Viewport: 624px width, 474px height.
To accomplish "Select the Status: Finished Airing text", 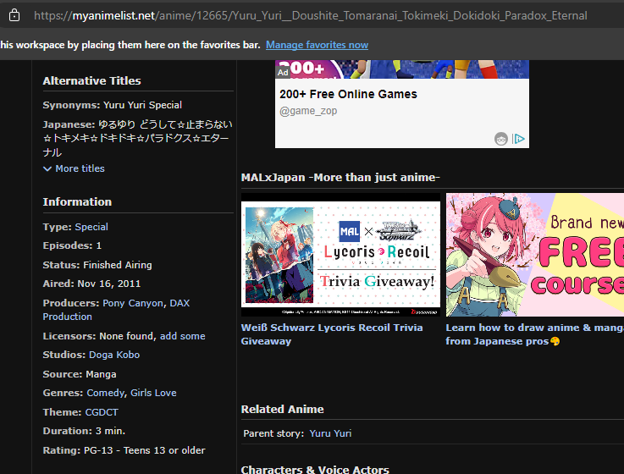I will pos(97,265).
